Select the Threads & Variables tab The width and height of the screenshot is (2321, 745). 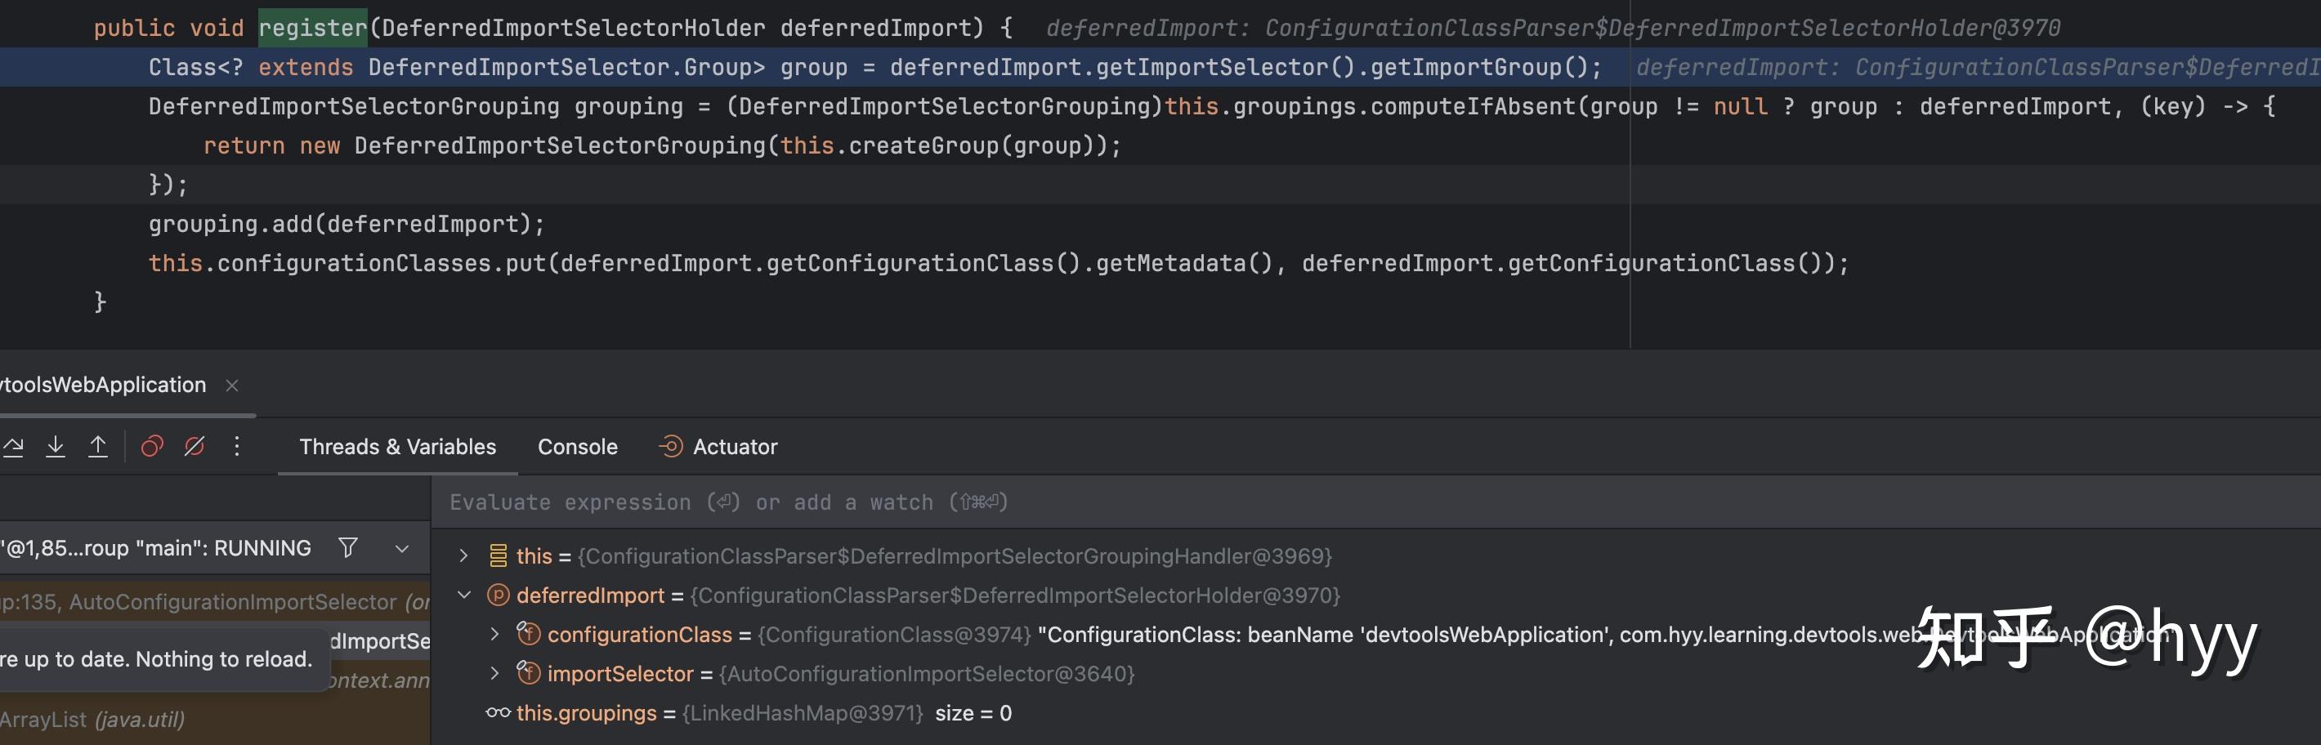(x=397, y=447)
